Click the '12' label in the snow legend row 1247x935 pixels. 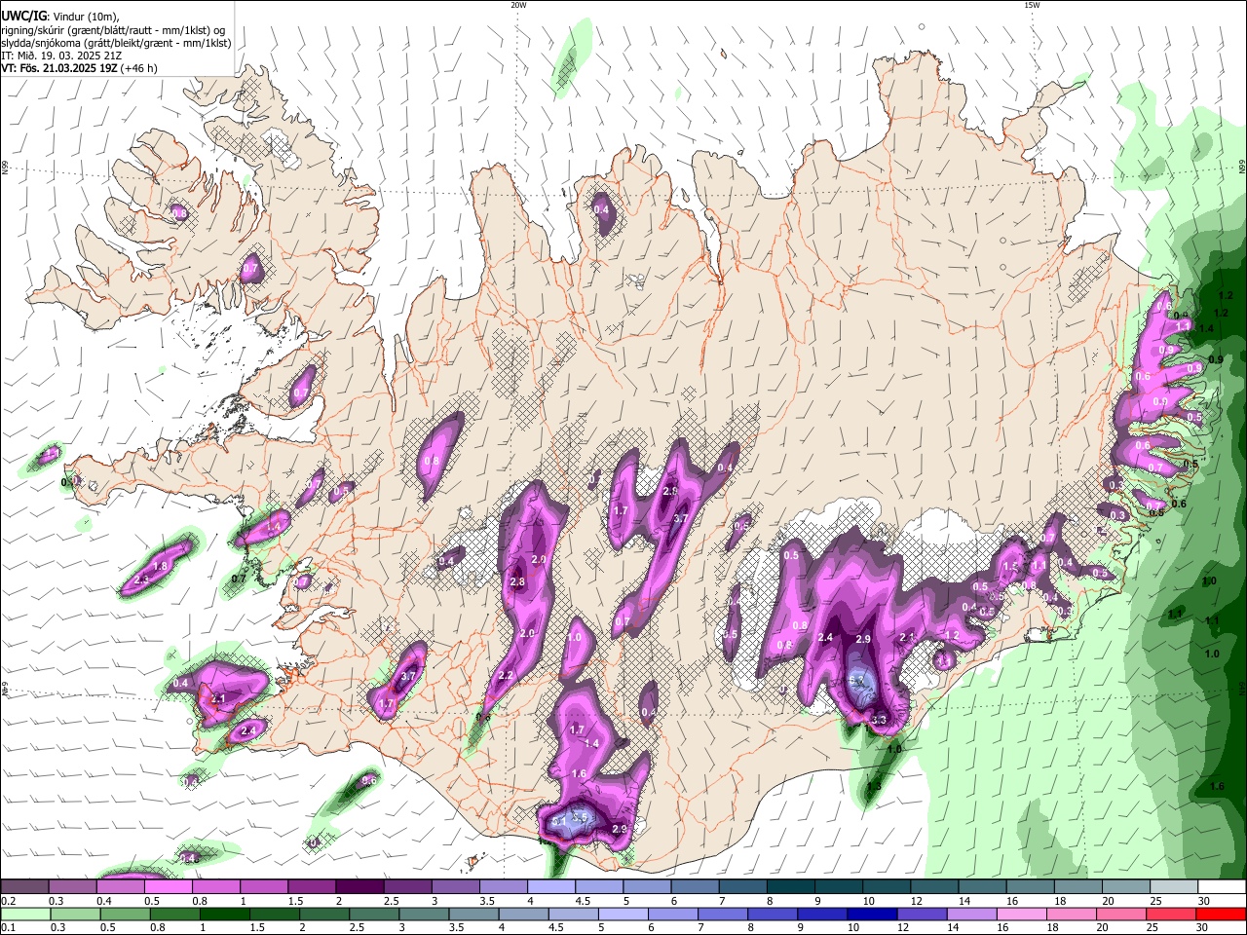[917, 901]
